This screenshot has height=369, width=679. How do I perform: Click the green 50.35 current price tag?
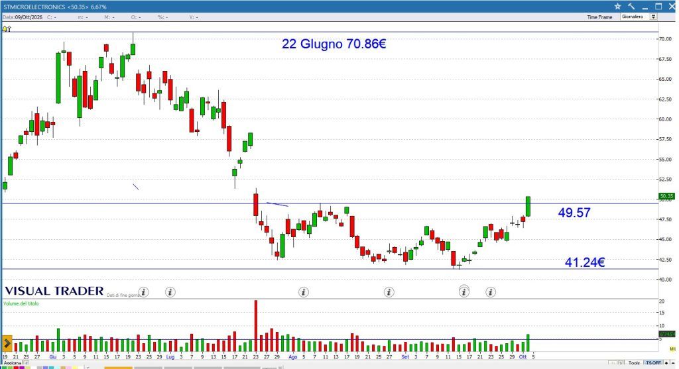[666, 196]
